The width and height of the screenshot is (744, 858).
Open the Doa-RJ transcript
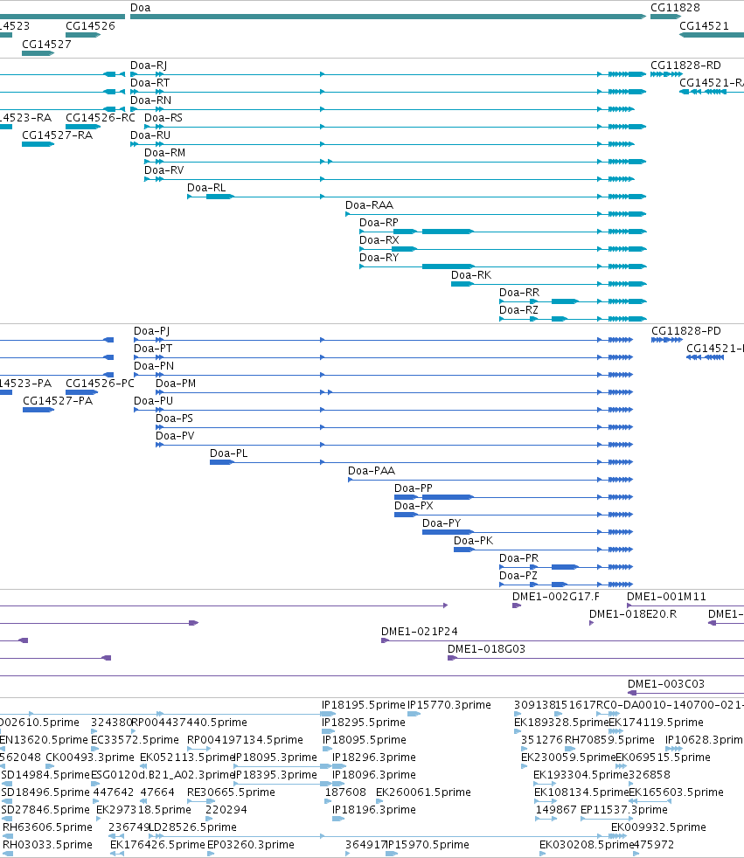tap(149, 66)
